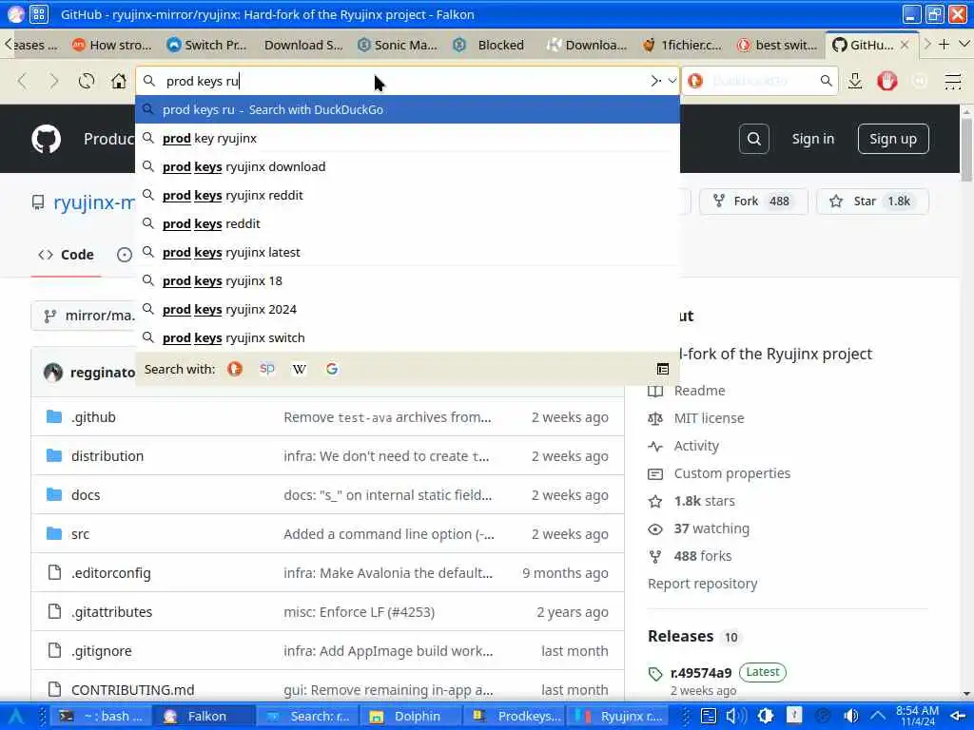The image size is (974, 730).
Task: Choose suggestion 'prod keys ryujinx 2024'
Action: pos(407,309)
